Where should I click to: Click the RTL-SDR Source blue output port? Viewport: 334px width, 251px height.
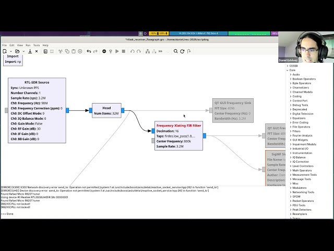[x=67, y=110]
